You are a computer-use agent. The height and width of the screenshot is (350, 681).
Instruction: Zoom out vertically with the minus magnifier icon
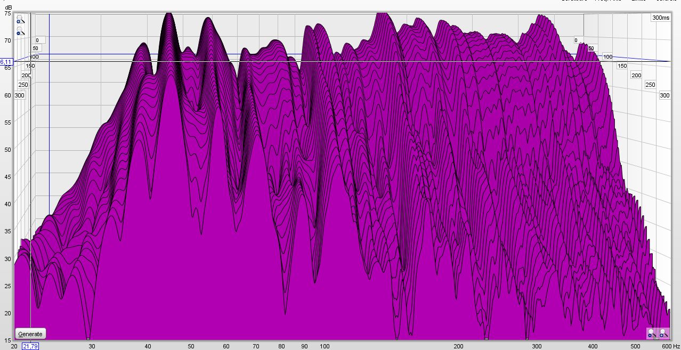click(20, 31)
